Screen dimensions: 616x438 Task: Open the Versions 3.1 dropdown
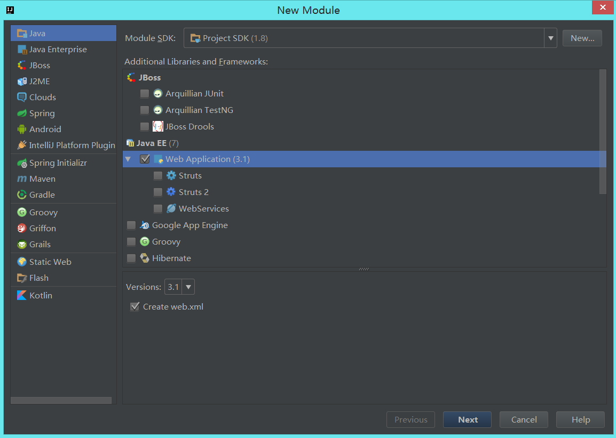pos(188,287)
